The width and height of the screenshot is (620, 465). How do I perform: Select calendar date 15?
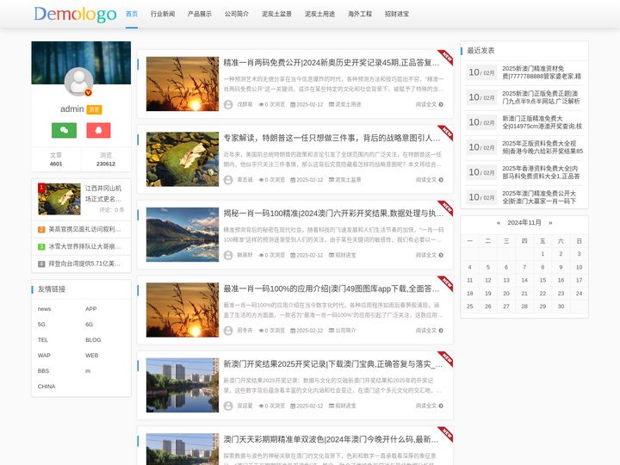(542, 280)
